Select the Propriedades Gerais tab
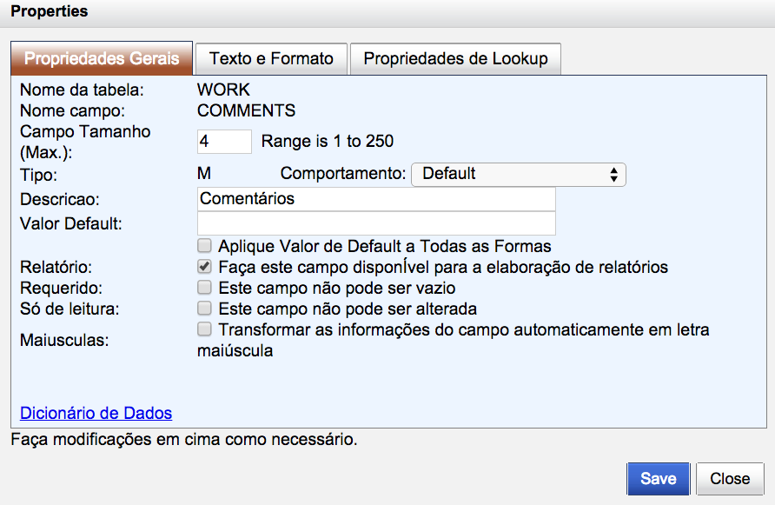The image size is (775, 505). pos(102,58)
